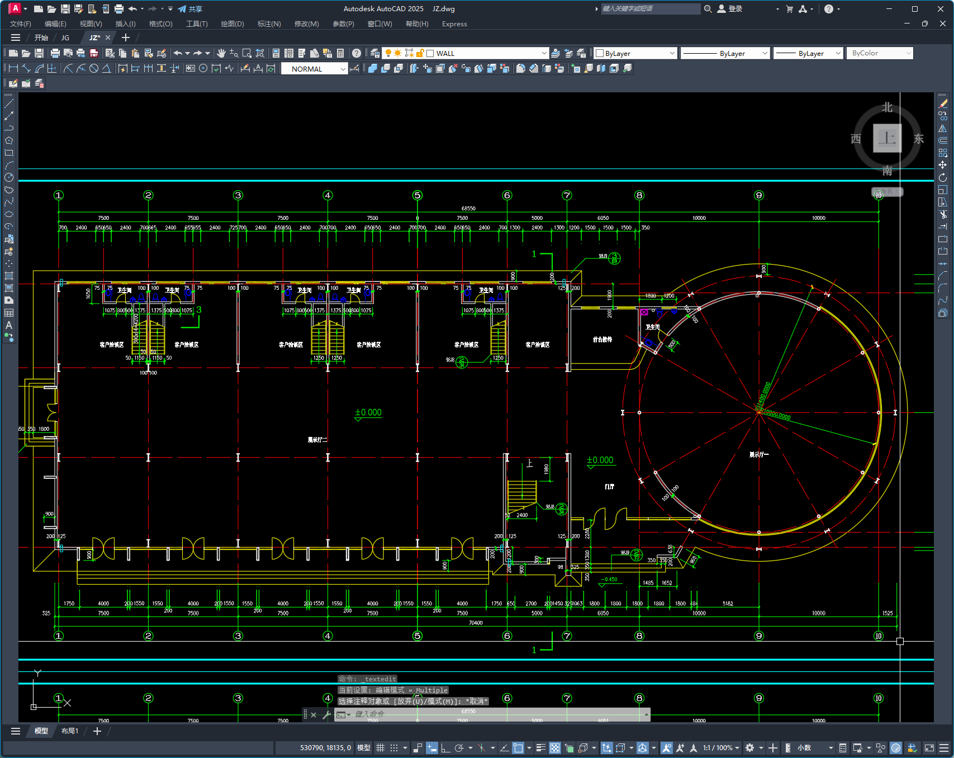Open the 文件(F) menu
This screenshot has height=758, width=954.
coord(21,24)
